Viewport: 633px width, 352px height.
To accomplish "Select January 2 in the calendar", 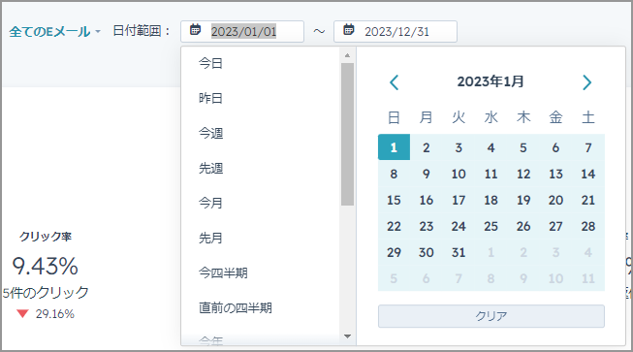I will pyautogui.click(x=427, y=147).
